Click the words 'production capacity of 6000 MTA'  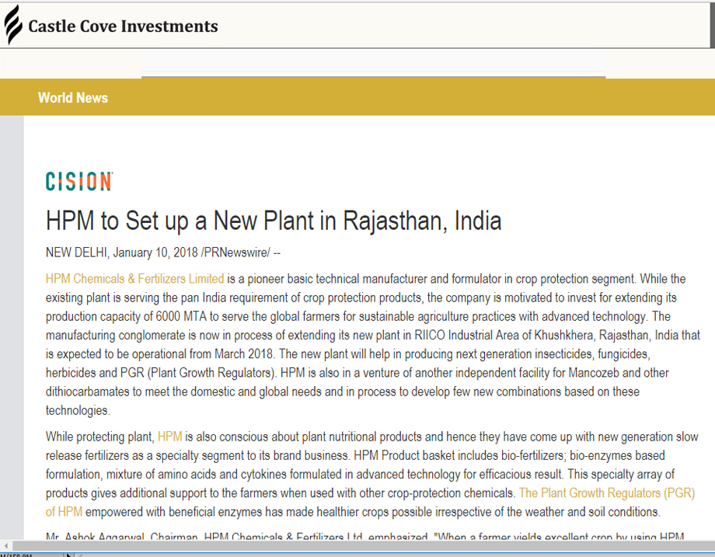pos(126,316)
